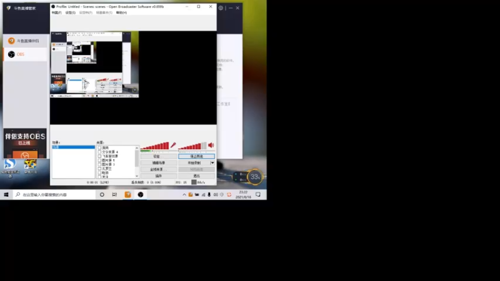Open Task View on the taskbar
This screenshot has height=281, width=500.
point(114,194)
